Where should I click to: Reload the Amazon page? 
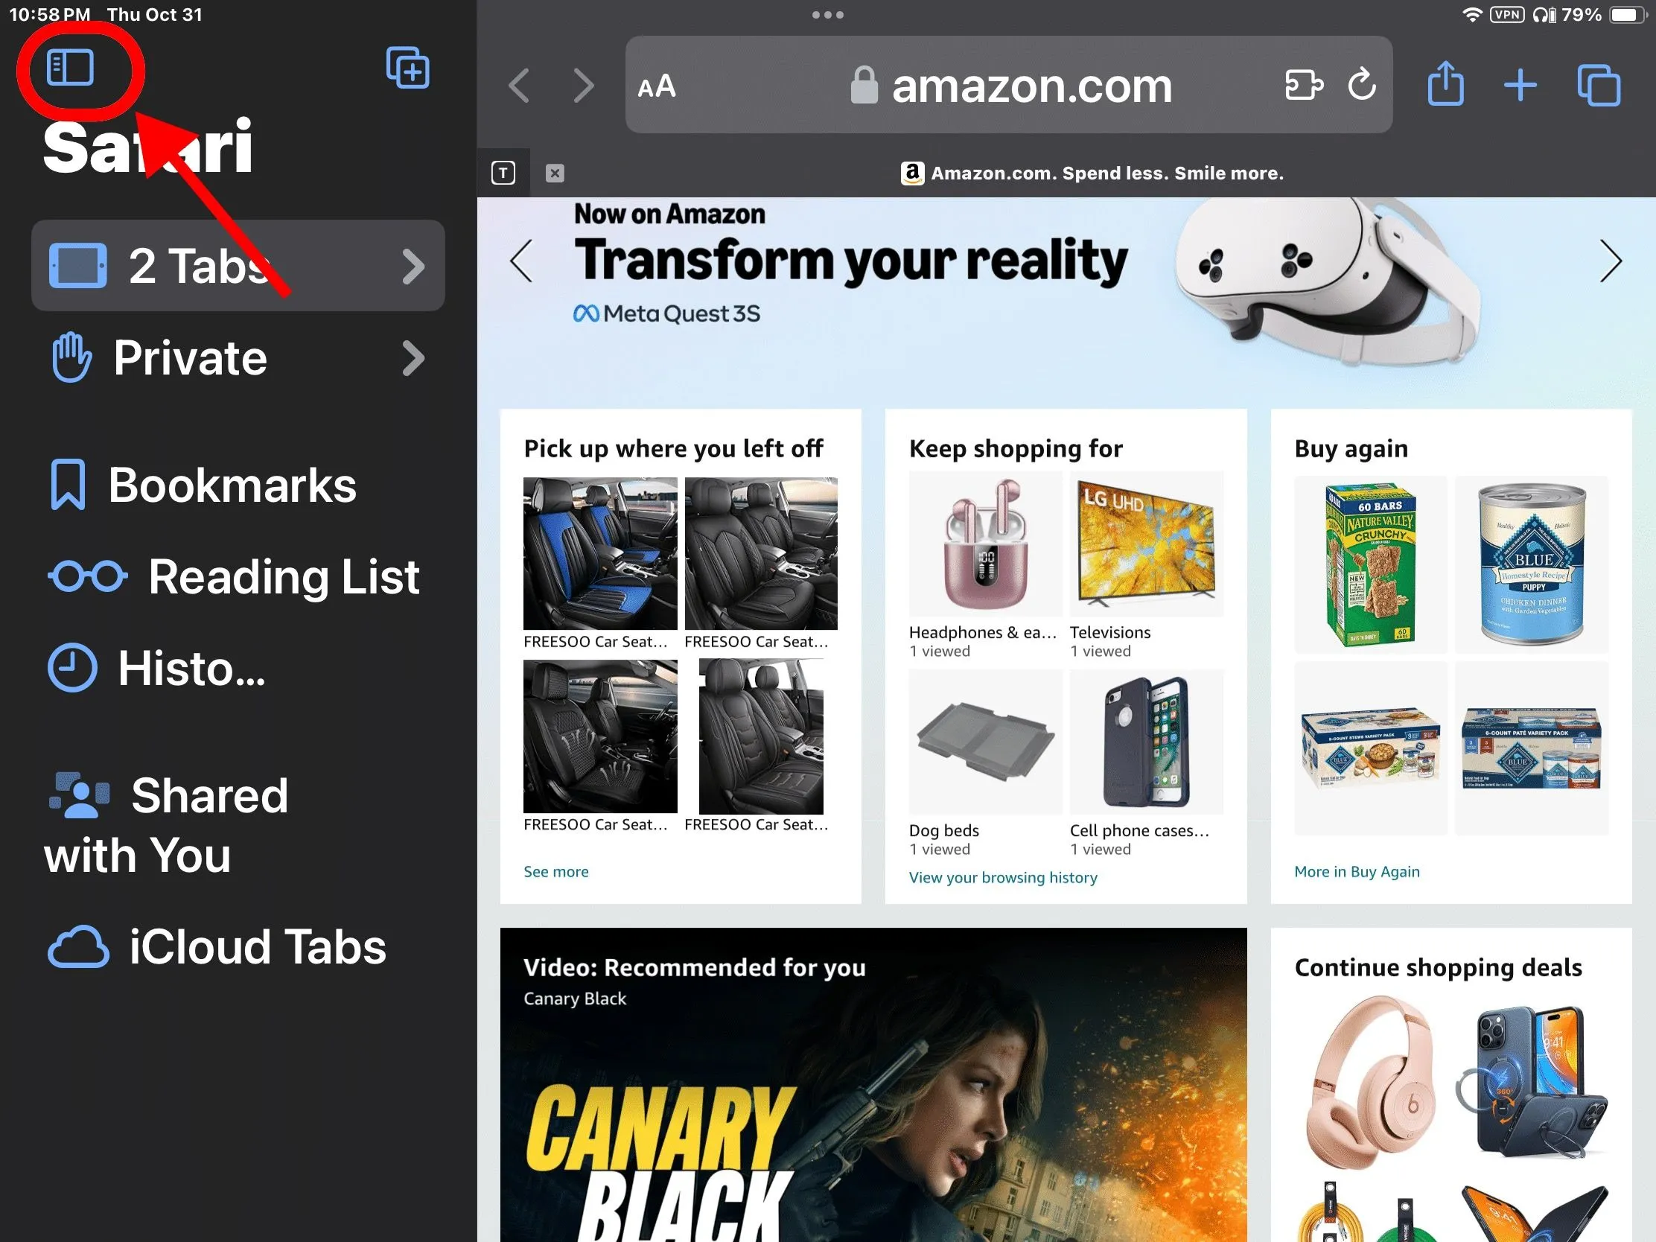pyautogui.click(x=1361, y=84)
